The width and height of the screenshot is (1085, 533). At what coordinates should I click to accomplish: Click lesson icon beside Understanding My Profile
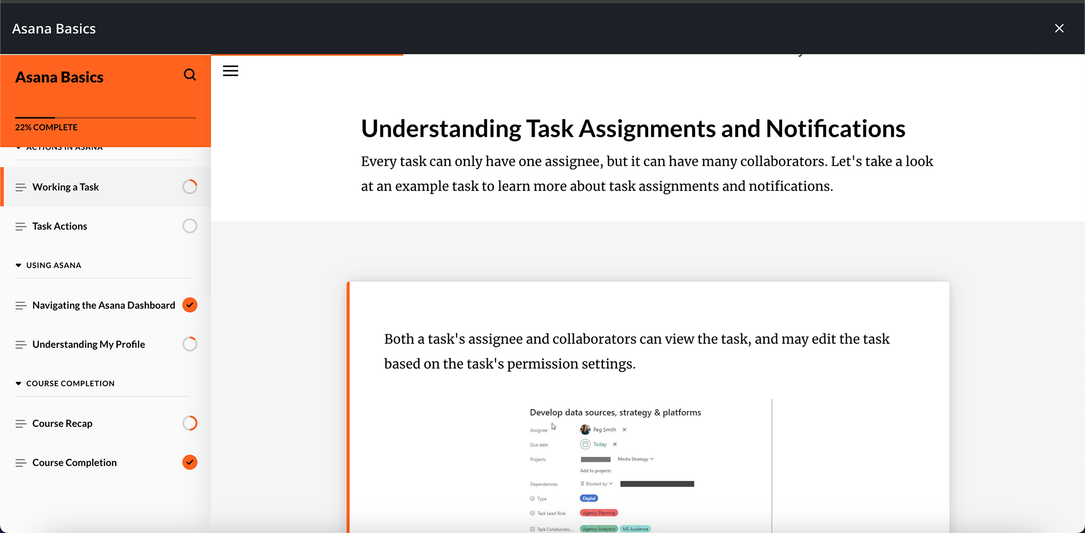tap(21, 344)
